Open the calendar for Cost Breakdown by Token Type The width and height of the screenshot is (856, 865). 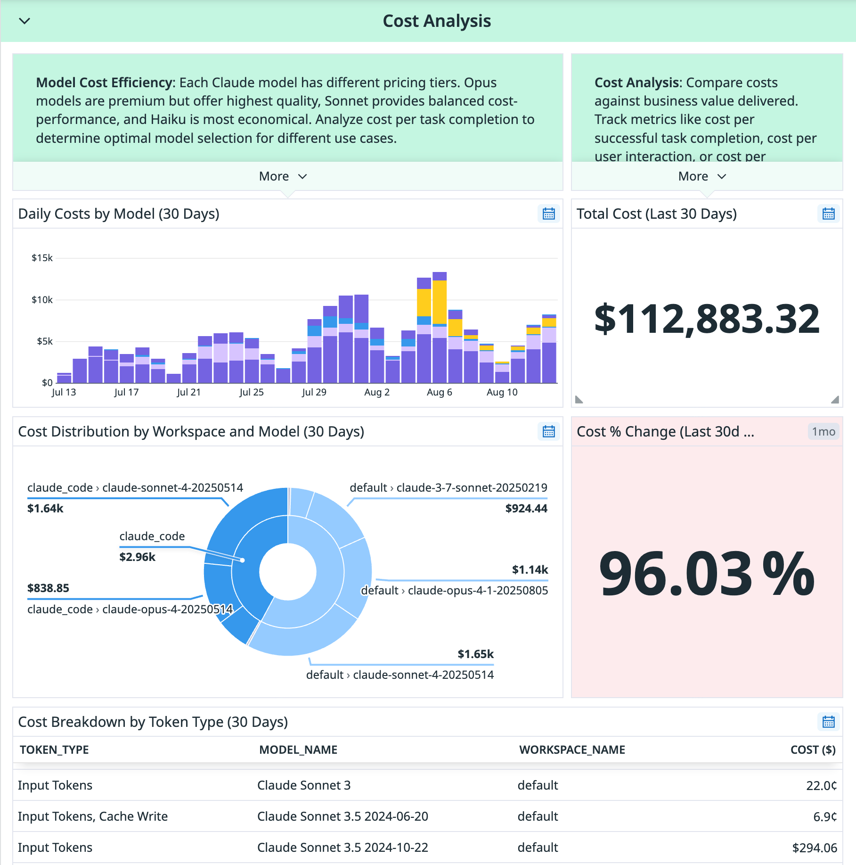tap(828, 722)
